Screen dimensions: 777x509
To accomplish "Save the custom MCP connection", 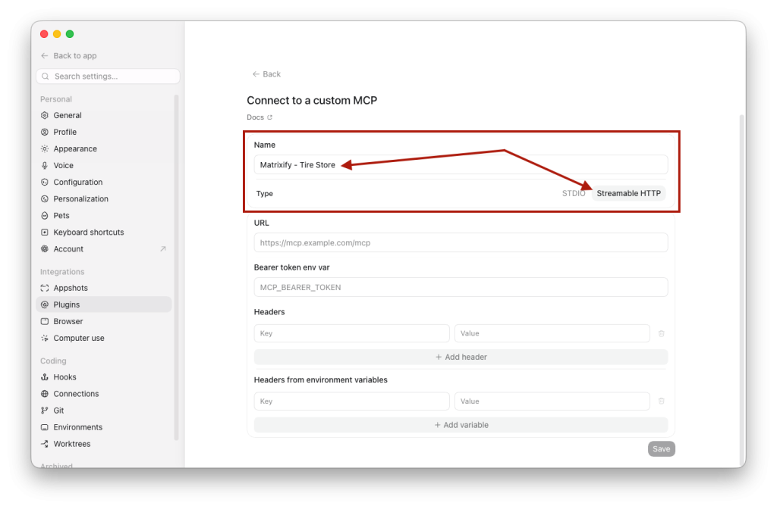I will [661, 449].
